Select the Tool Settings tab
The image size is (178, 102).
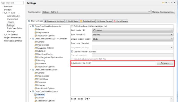(35, 21)
